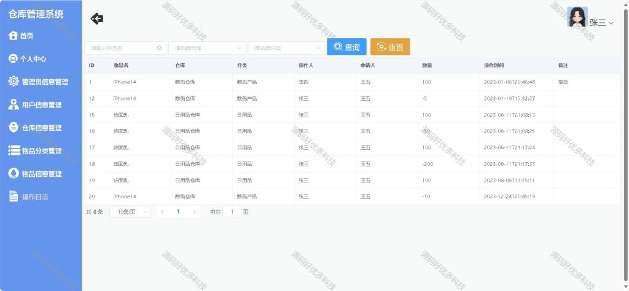Click the 仓库 column header
The image size is (629, 291).
[x=180, y=65]
